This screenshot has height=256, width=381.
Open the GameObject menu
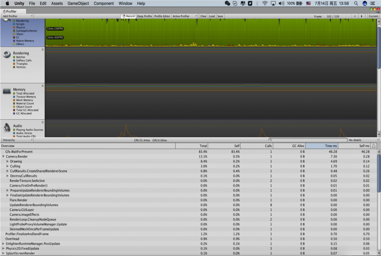point(78,3)
